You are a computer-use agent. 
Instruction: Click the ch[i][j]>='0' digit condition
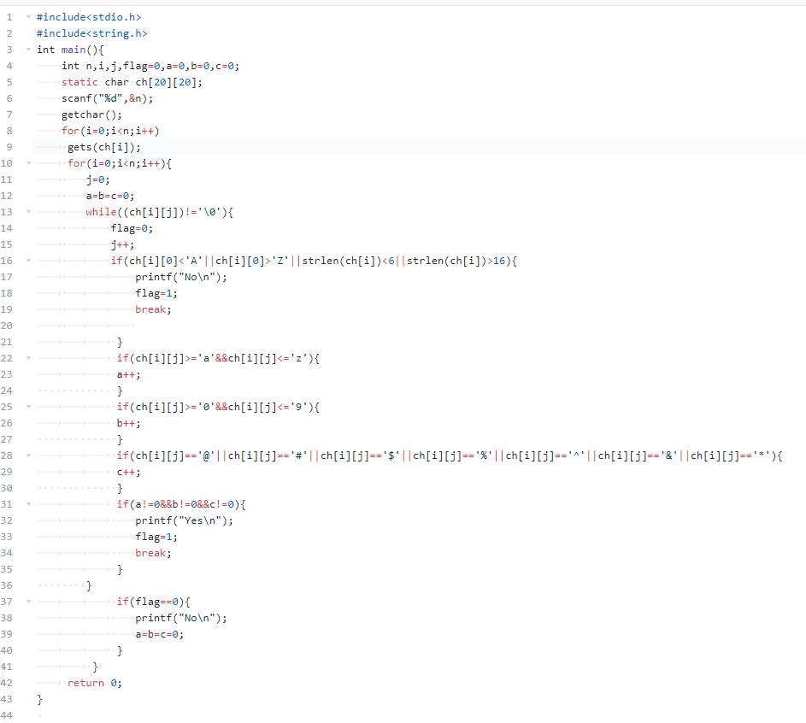point(174,407)
